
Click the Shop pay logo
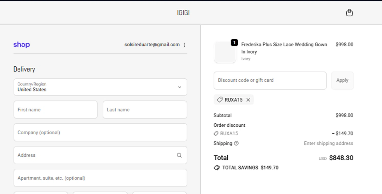click(22, 45)
